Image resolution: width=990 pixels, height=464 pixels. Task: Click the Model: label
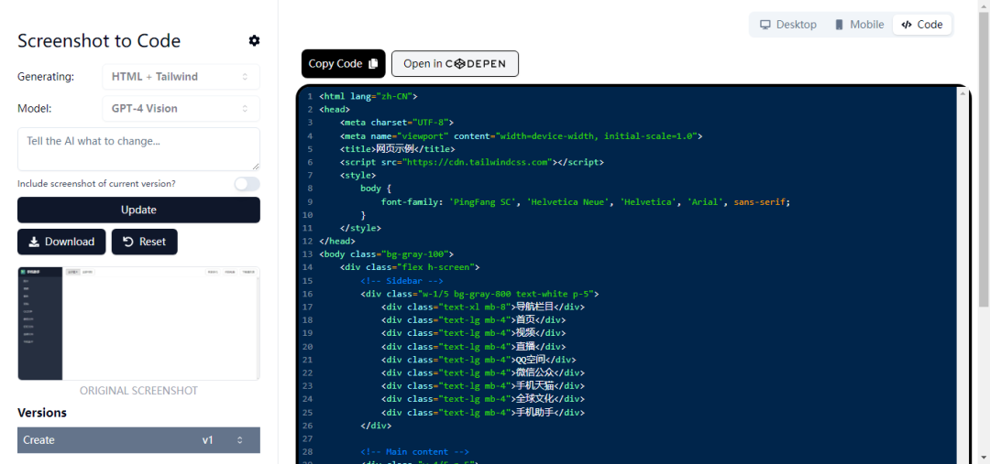34,108
